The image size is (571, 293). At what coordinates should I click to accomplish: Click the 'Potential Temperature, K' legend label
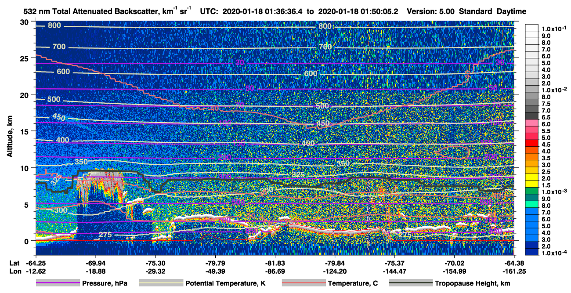[225, 284]
